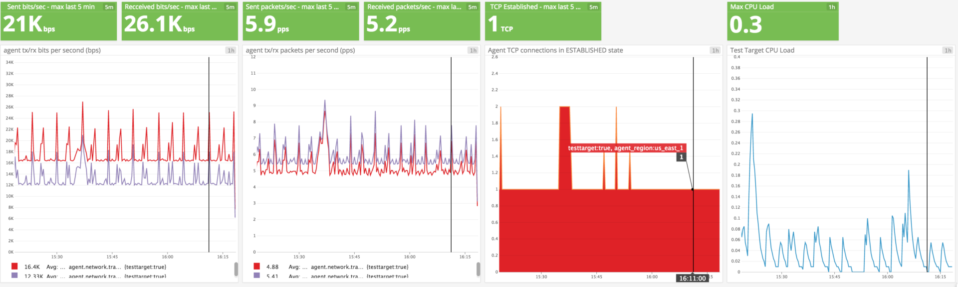Click the 16:11:00 timestamp marker

692,278
